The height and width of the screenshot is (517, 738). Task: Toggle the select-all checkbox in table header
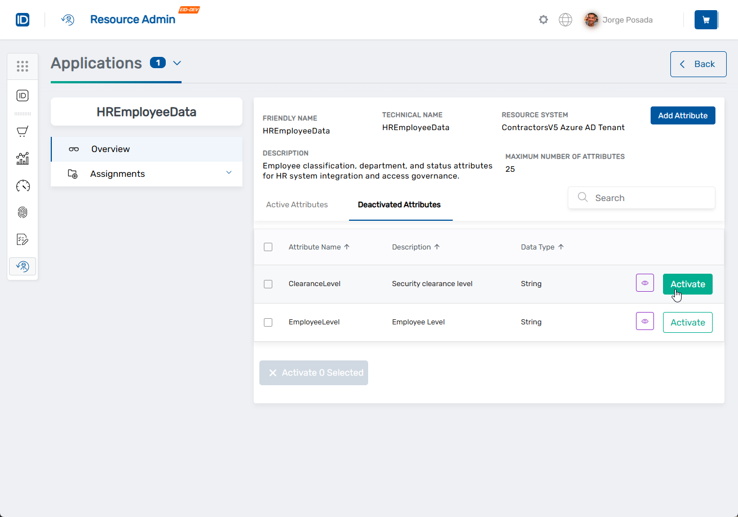[268, 247]
